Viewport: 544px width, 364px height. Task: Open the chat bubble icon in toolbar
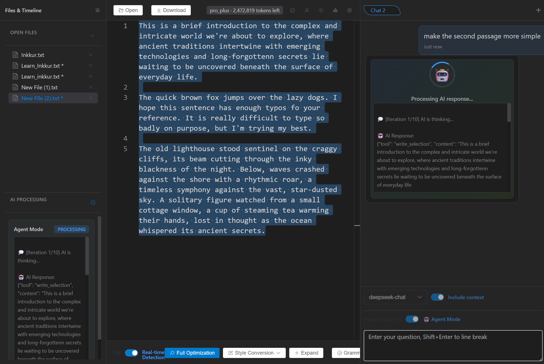293,10
